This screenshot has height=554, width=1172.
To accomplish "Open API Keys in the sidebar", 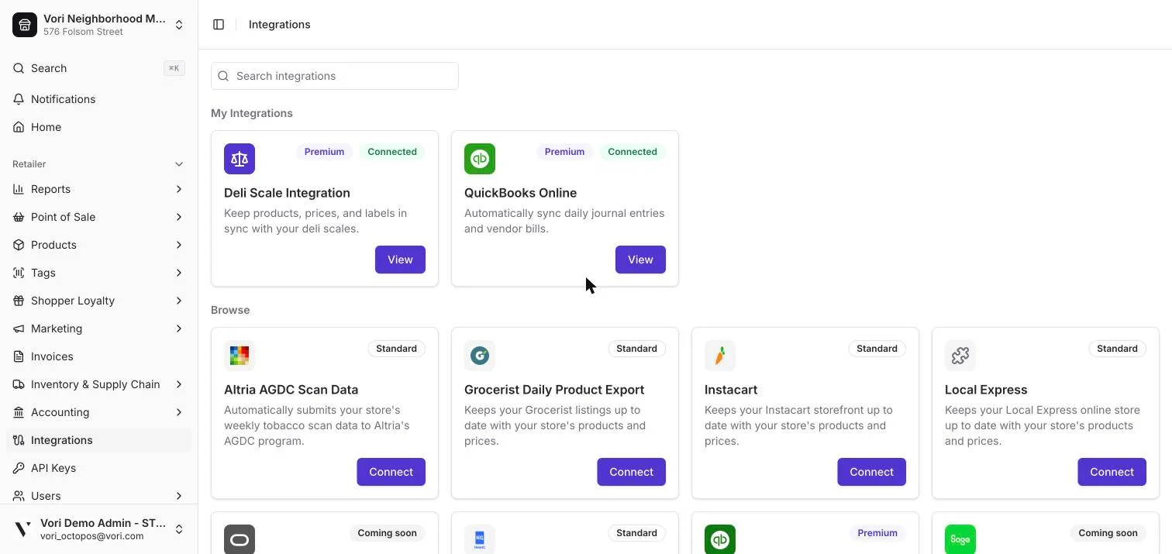I will (x=98, y=468).
